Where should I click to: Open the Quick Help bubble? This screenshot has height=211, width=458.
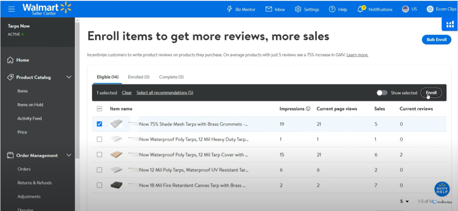pyautogui.click(x=442, y=190)
